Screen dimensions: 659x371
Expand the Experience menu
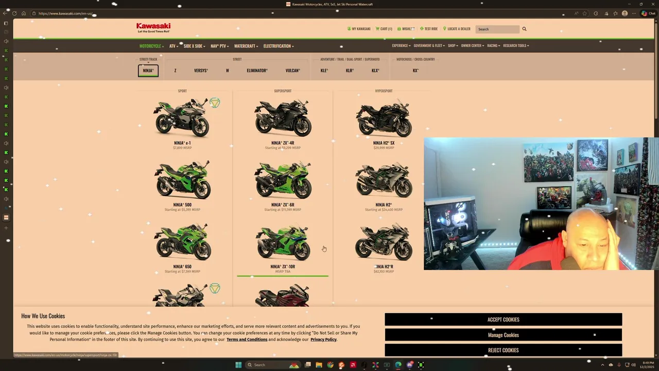click(401, 45)
